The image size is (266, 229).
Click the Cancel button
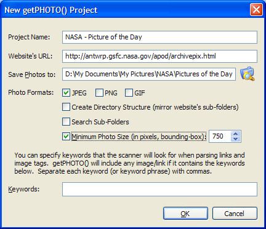[x=235, y=214]
